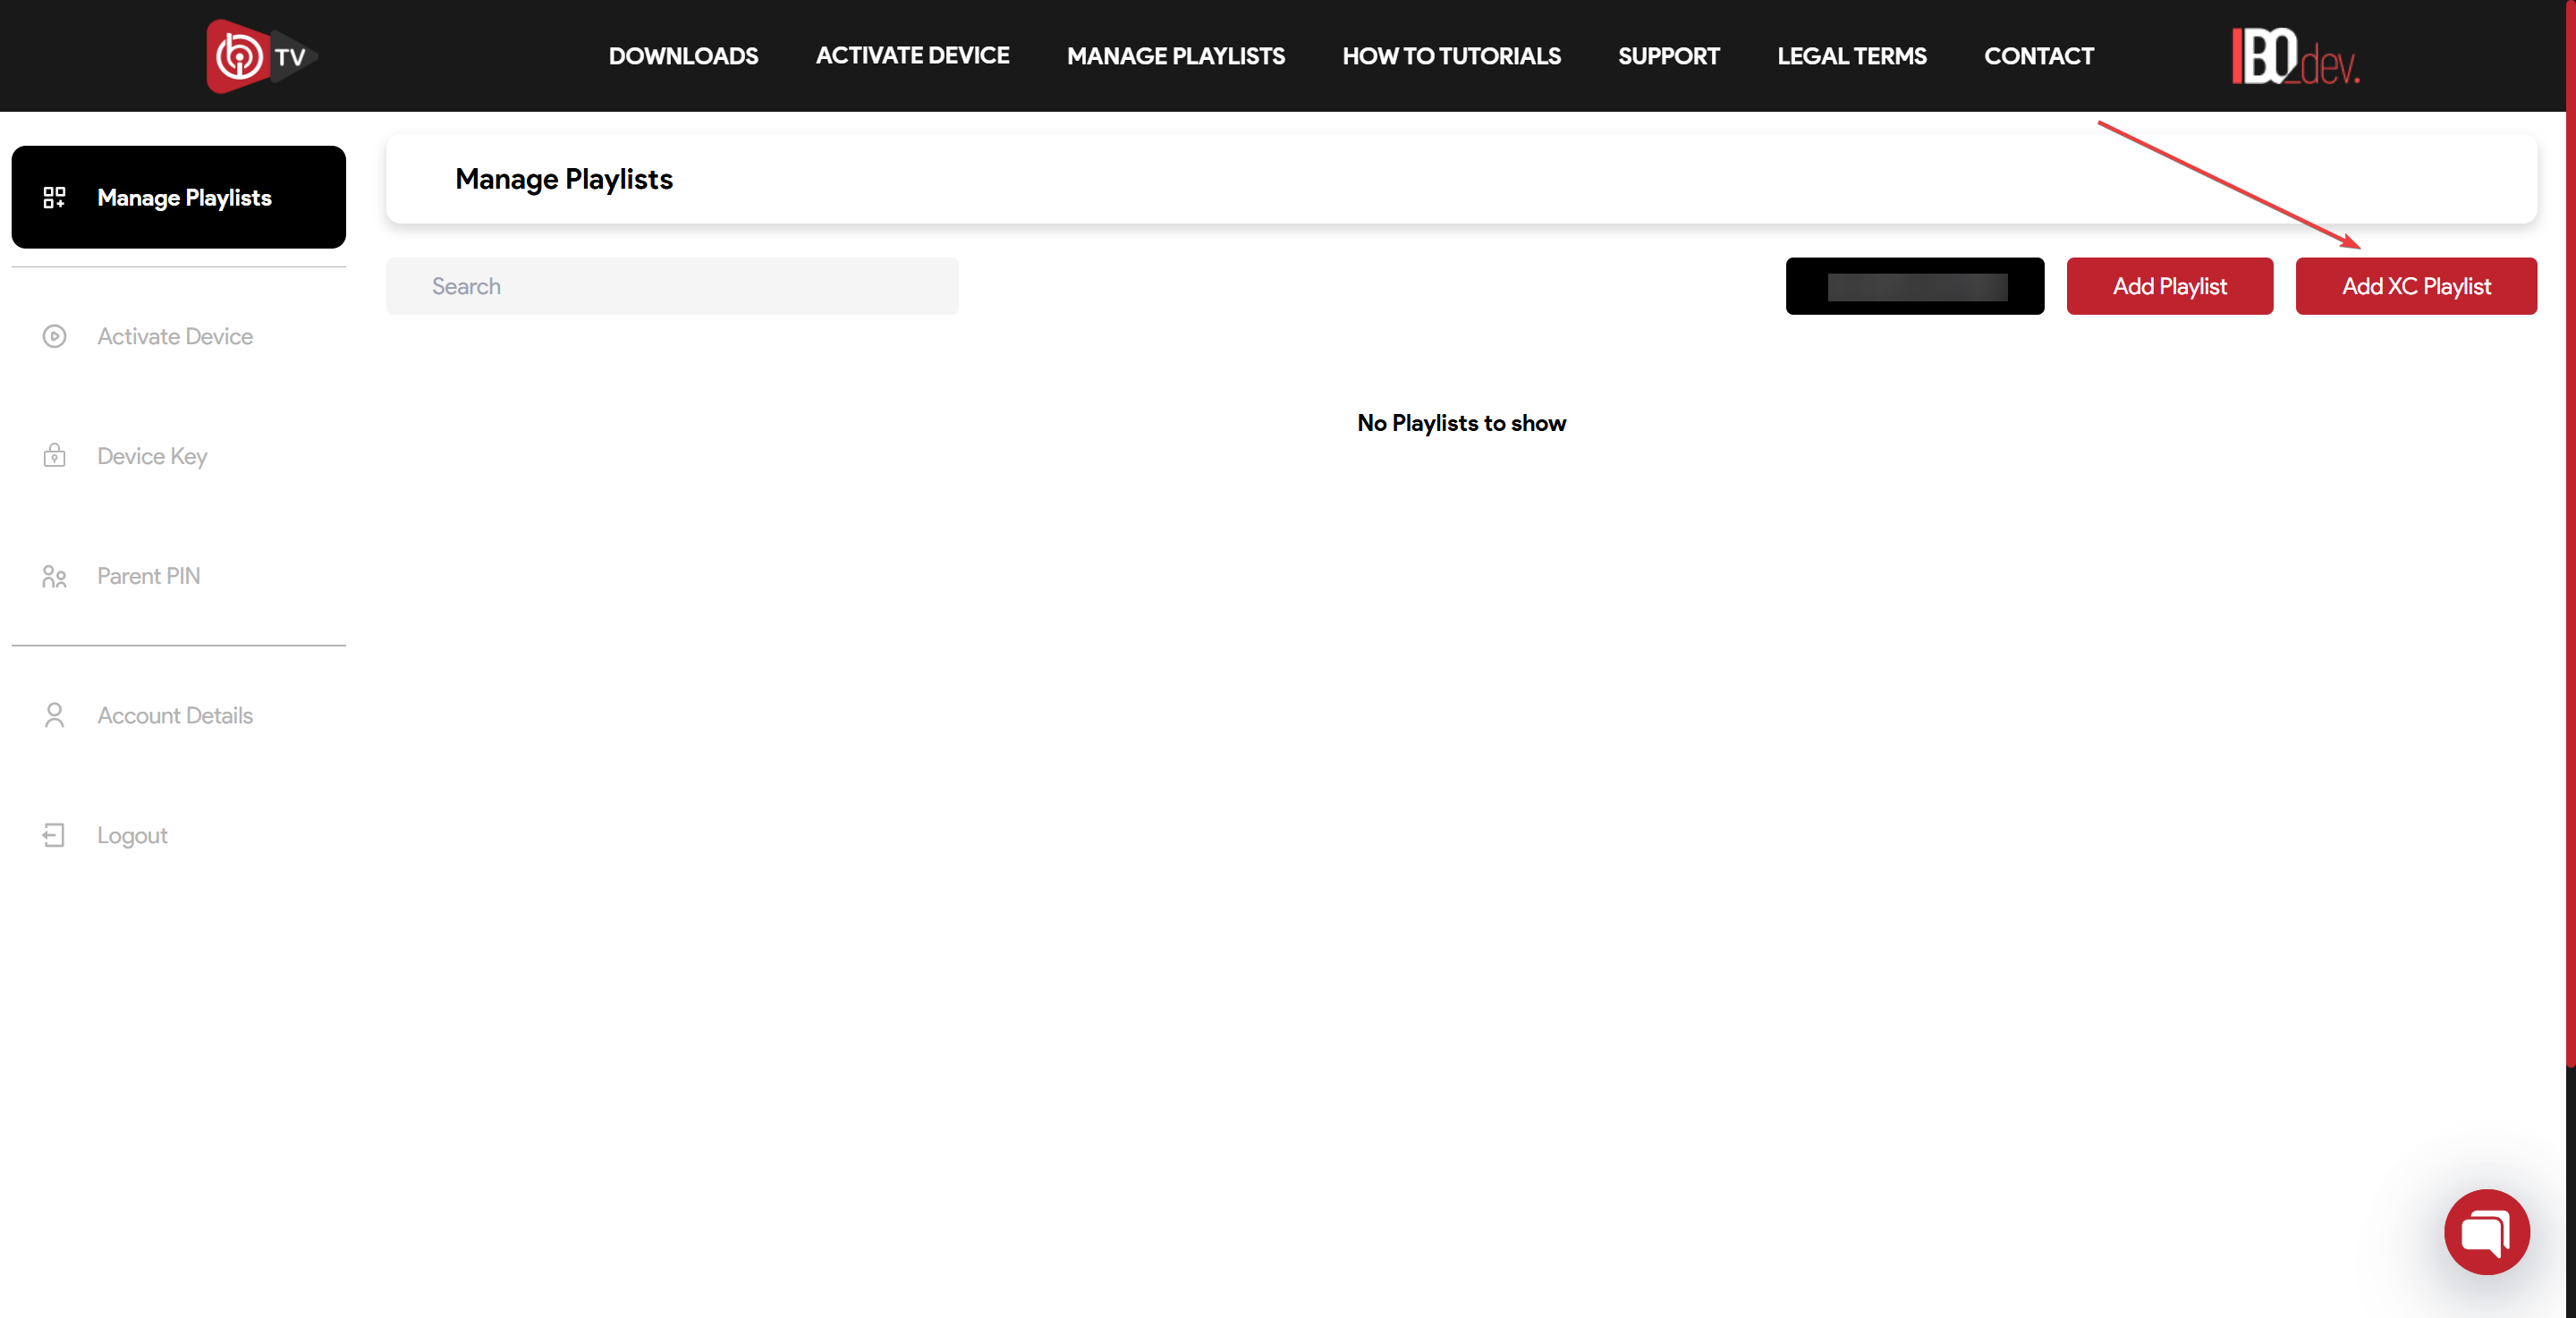The image size is (2576, 1318).
Task: Click the black redacted device button
Action: [x=1914, y=286]
